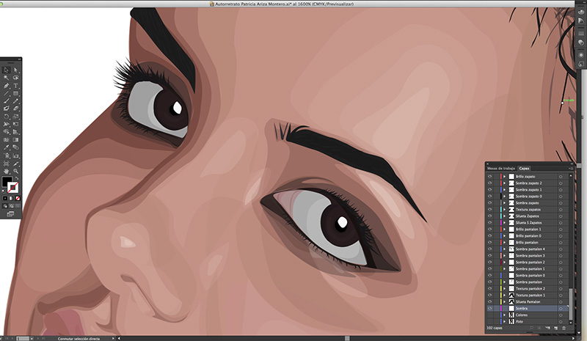Click the black fill color swatch

click(x=7, y=182)
